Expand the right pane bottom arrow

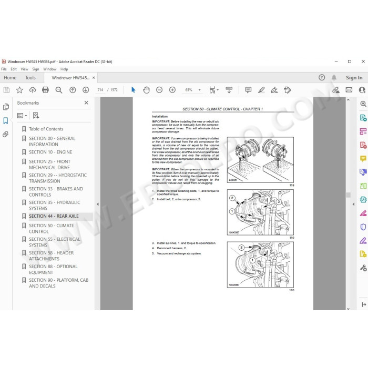(364, 304)
